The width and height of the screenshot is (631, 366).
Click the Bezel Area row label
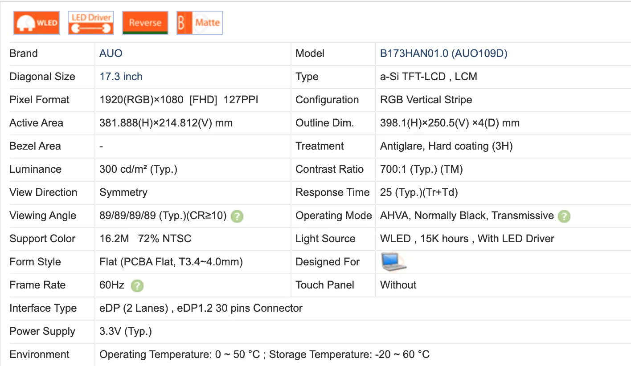(x=35, y=146)
